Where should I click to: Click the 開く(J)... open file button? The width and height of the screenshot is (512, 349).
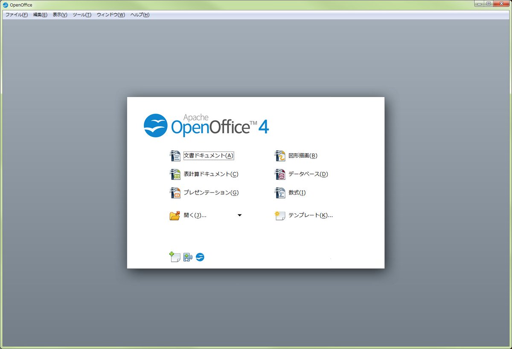tap(188, 215)
